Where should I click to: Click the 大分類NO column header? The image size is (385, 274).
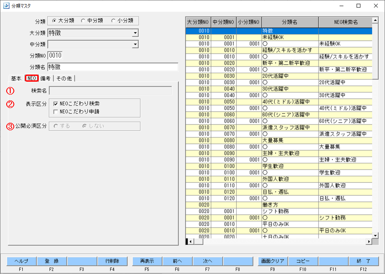click(x=198, y=22)
